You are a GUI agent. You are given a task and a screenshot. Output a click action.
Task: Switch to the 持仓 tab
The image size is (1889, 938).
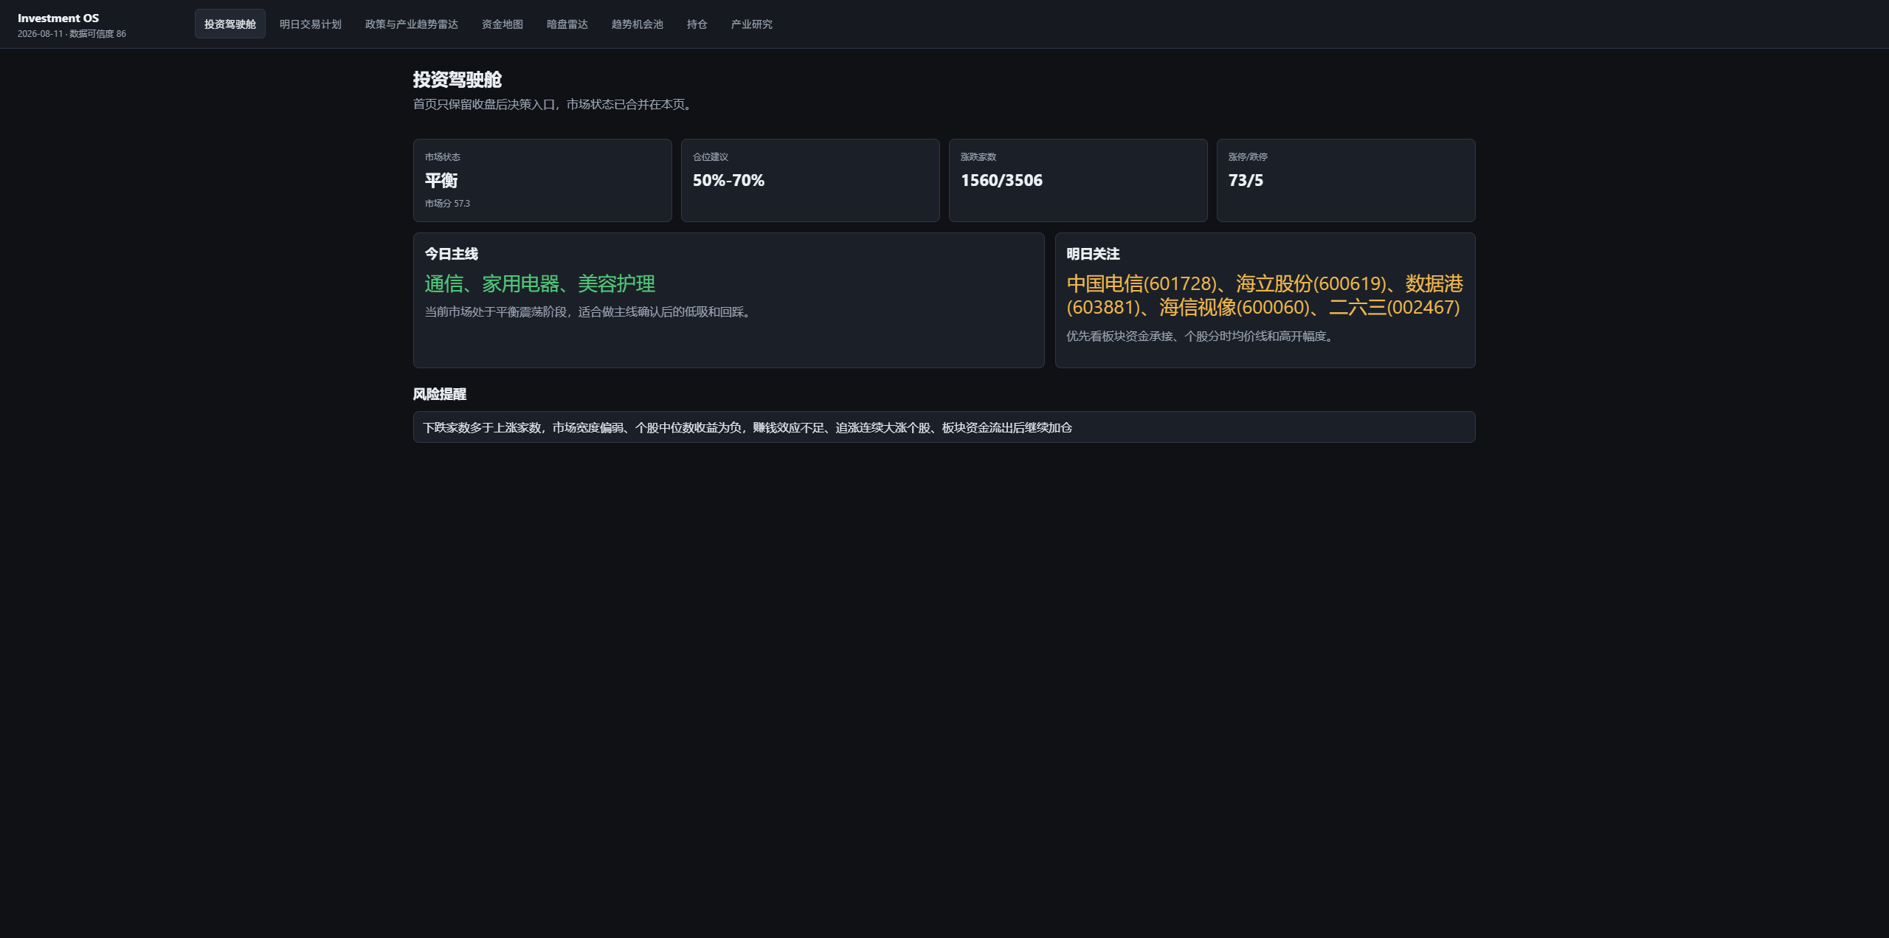coord(697,24)
